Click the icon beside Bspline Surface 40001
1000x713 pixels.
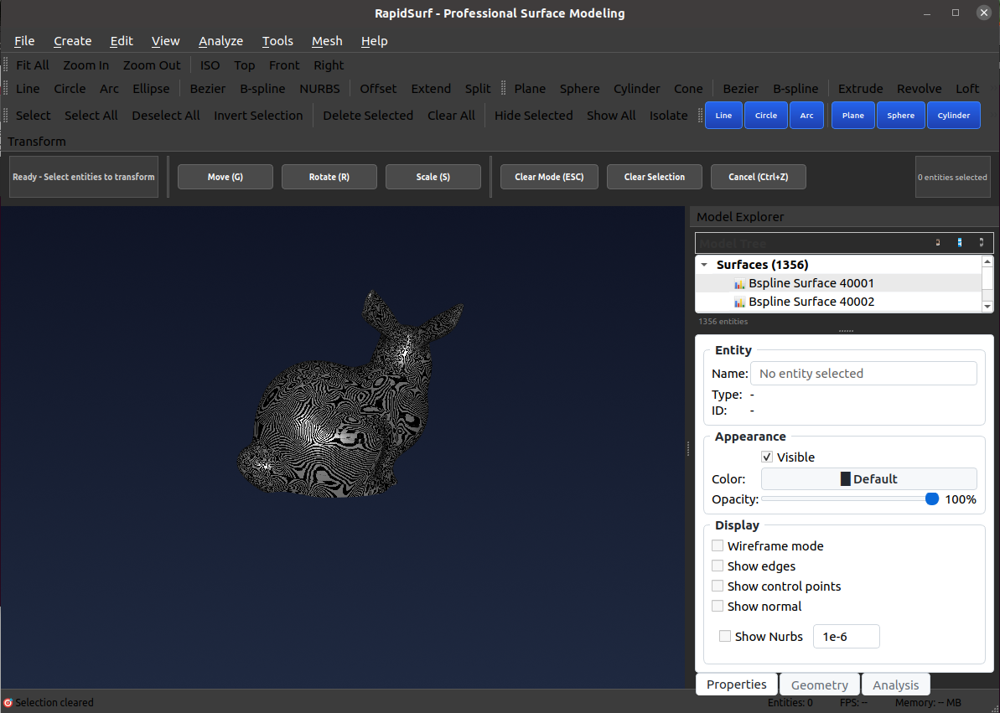(739, 283)
